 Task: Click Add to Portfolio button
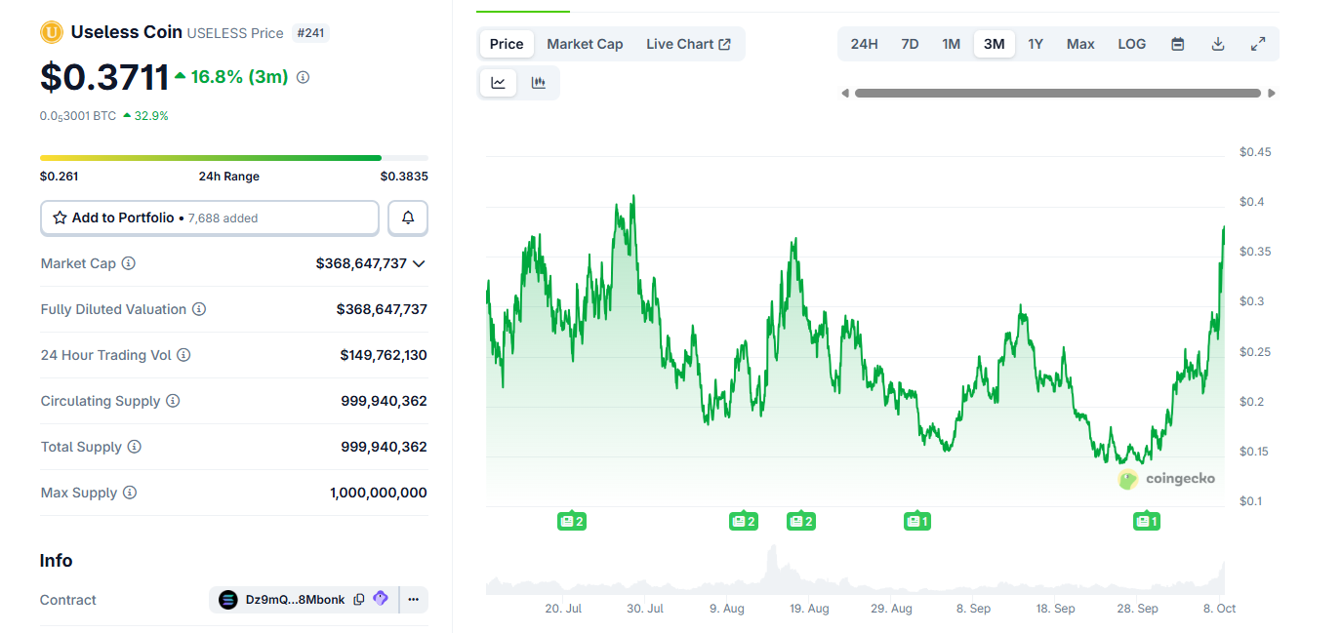(x=209, y=218)
